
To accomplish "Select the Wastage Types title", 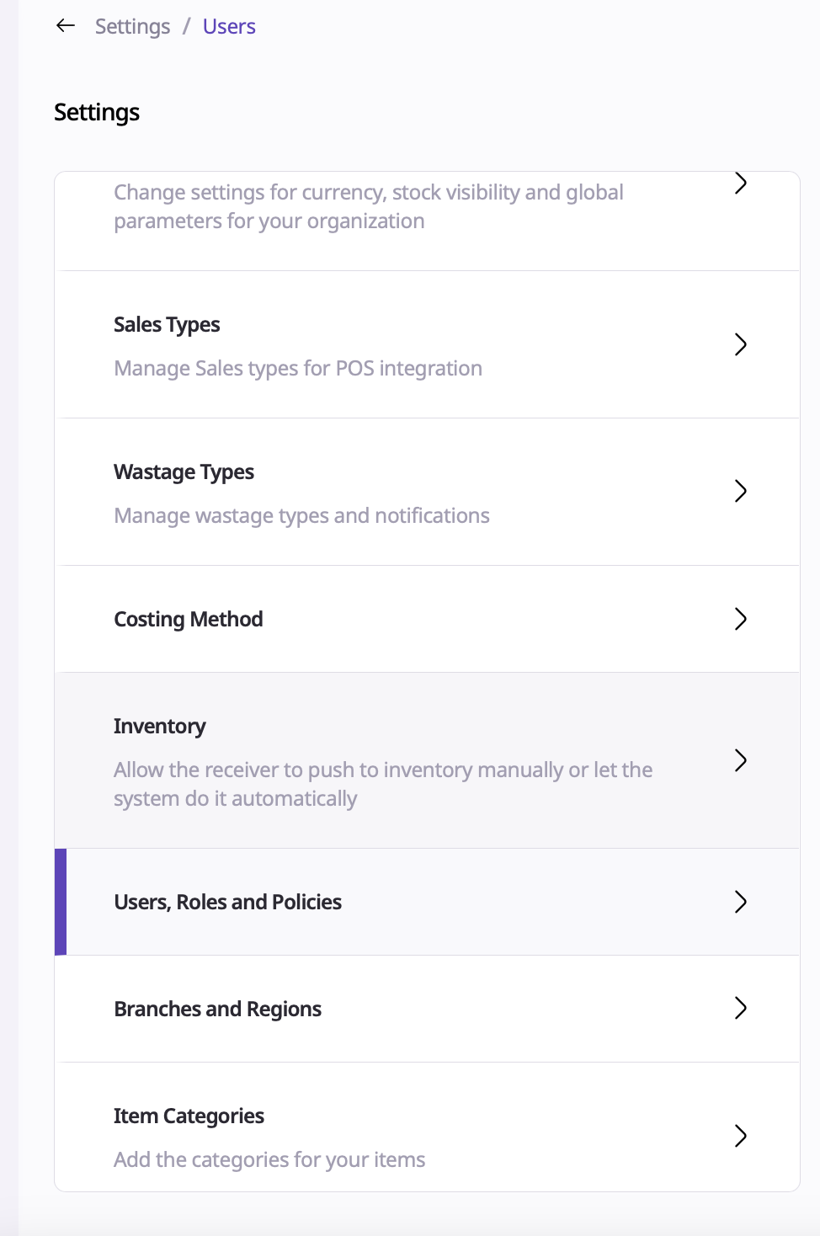I will coord(184,472).
